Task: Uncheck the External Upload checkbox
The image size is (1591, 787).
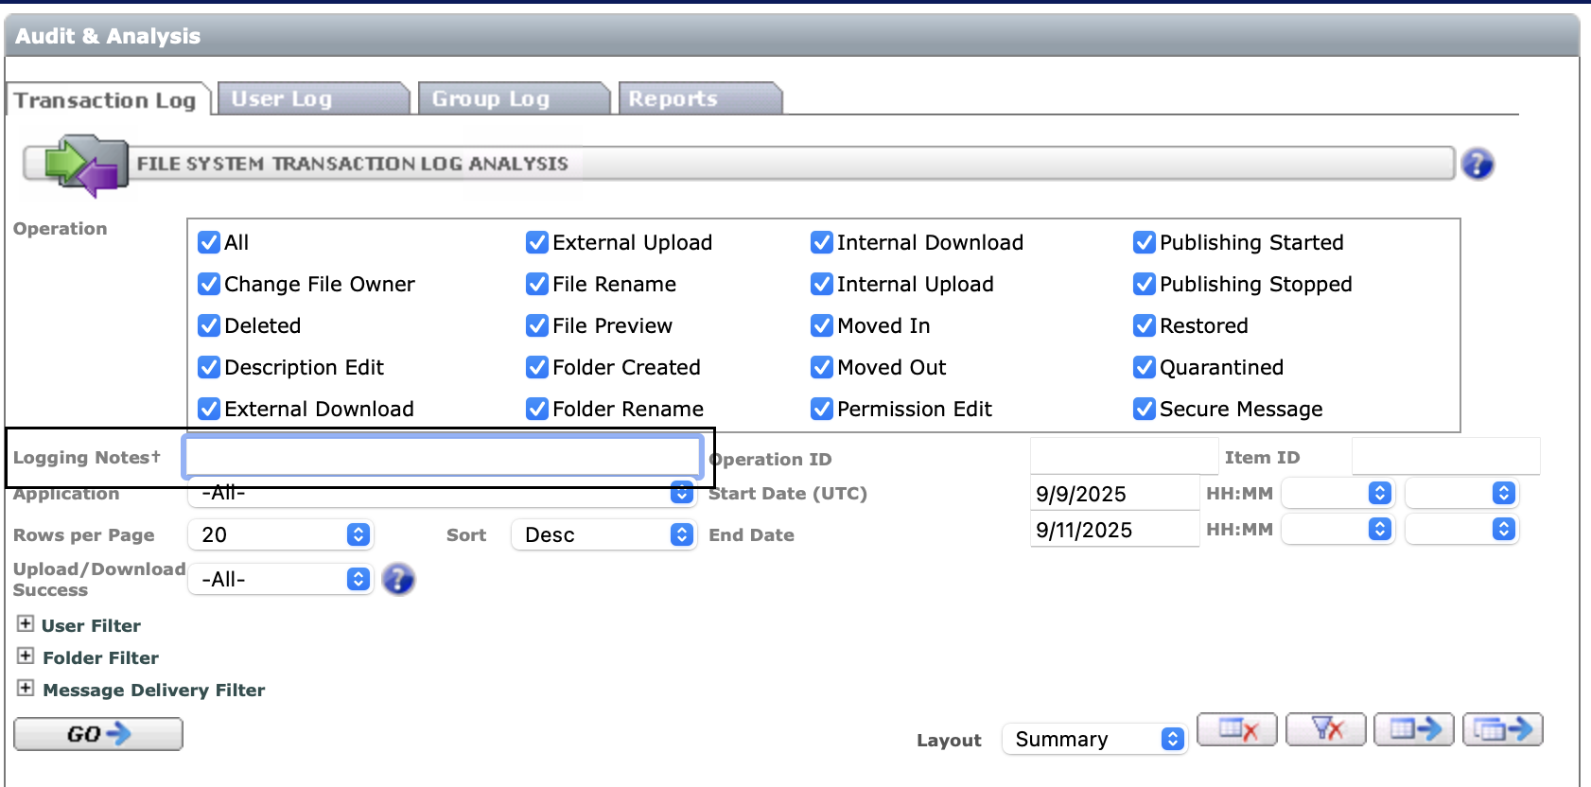Action: coord(537,243)
